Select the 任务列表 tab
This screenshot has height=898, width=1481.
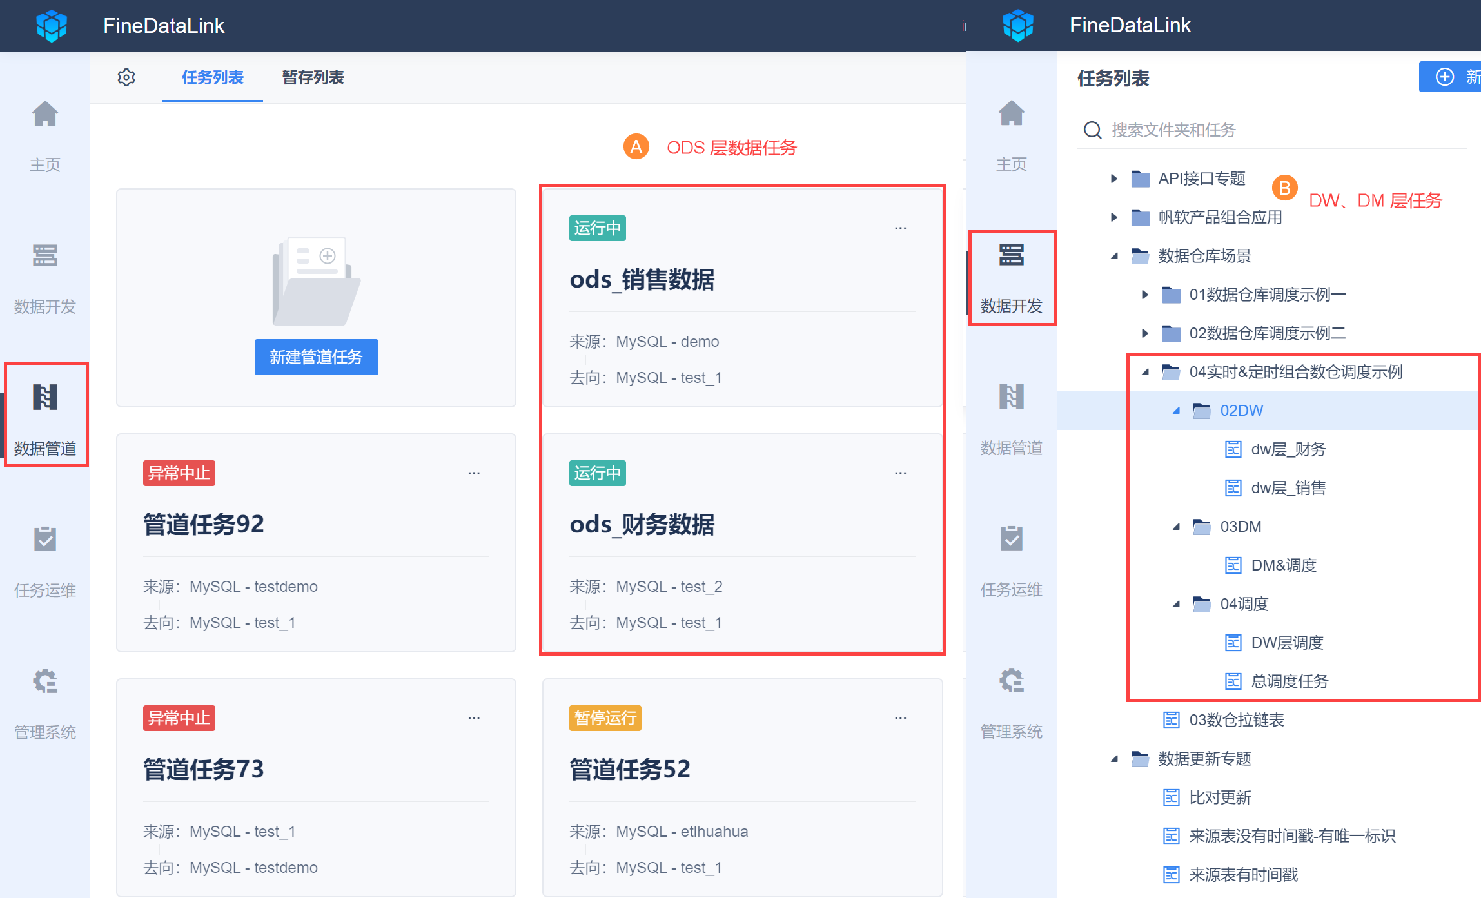[x=212, y=77]
